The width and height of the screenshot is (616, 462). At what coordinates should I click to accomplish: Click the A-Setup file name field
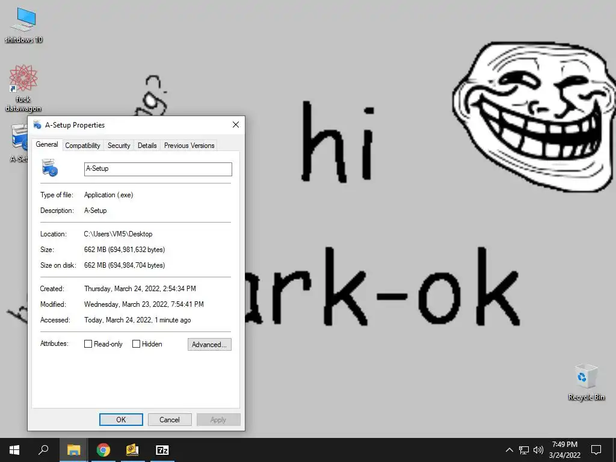158,169
